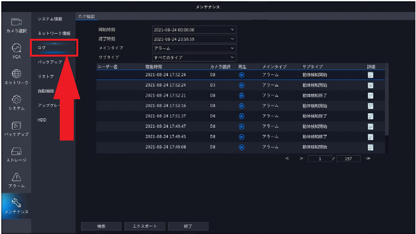Open details icon for 17:52:24 D8 row
416x234 pixels.
371,75
